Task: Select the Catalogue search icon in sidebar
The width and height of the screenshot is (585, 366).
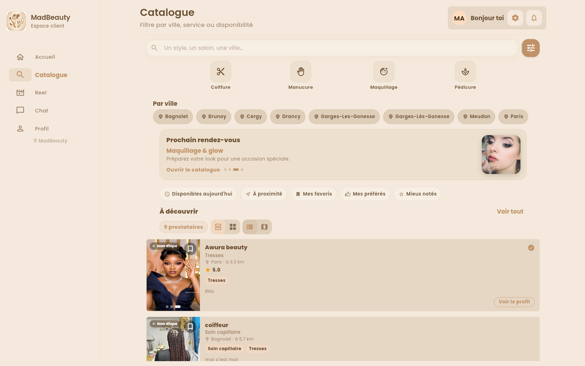Action: tap(20, 75)
